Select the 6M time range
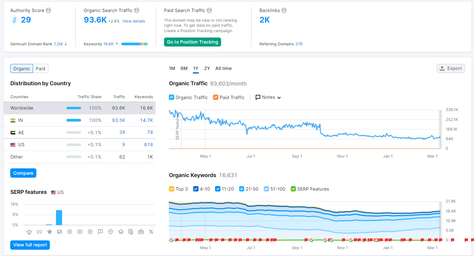 [x=184, y=68]
